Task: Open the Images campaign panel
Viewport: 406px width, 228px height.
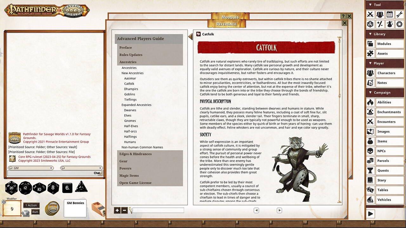Action: click(x=385, y=131)
